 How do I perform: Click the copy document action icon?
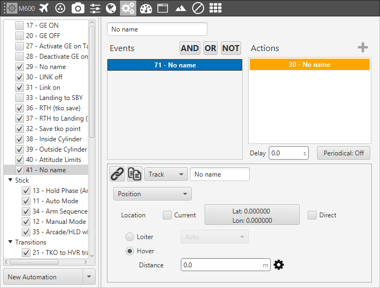pyautogui.click(x=135, y=174)
